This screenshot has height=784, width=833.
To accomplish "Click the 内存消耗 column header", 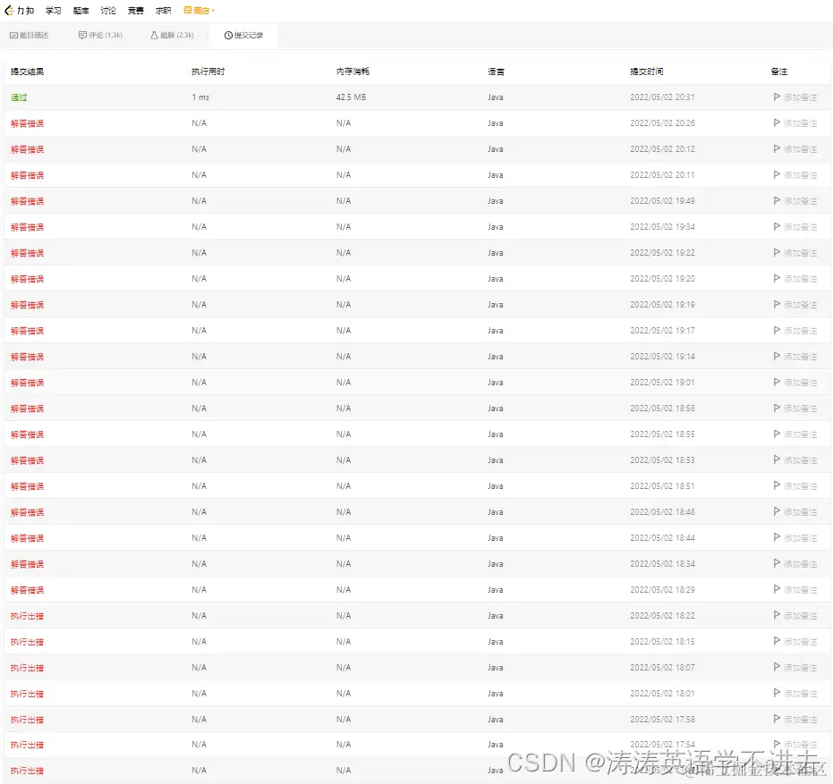I will tap(353, 72).
